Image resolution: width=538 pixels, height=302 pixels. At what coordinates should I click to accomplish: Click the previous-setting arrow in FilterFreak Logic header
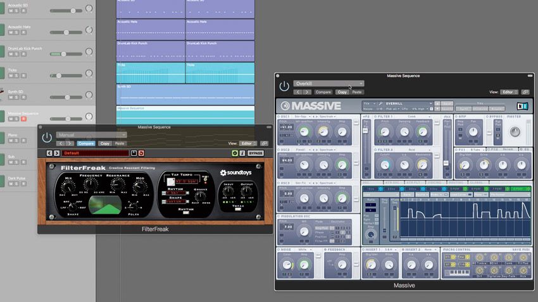click(x=60, y=143)
